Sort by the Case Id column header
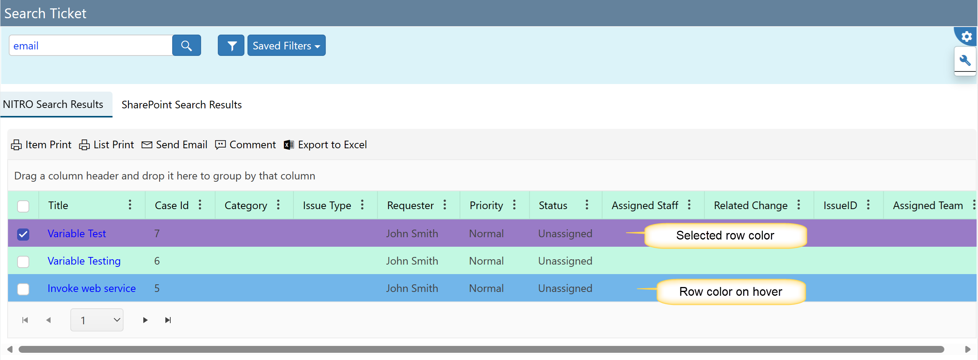 coord(172,205)
